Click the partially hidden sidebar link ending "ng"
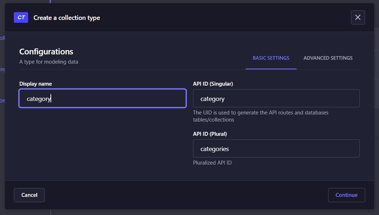Image resolution: width=379 pixels, height=215 pixels. [x=2, y=69]
